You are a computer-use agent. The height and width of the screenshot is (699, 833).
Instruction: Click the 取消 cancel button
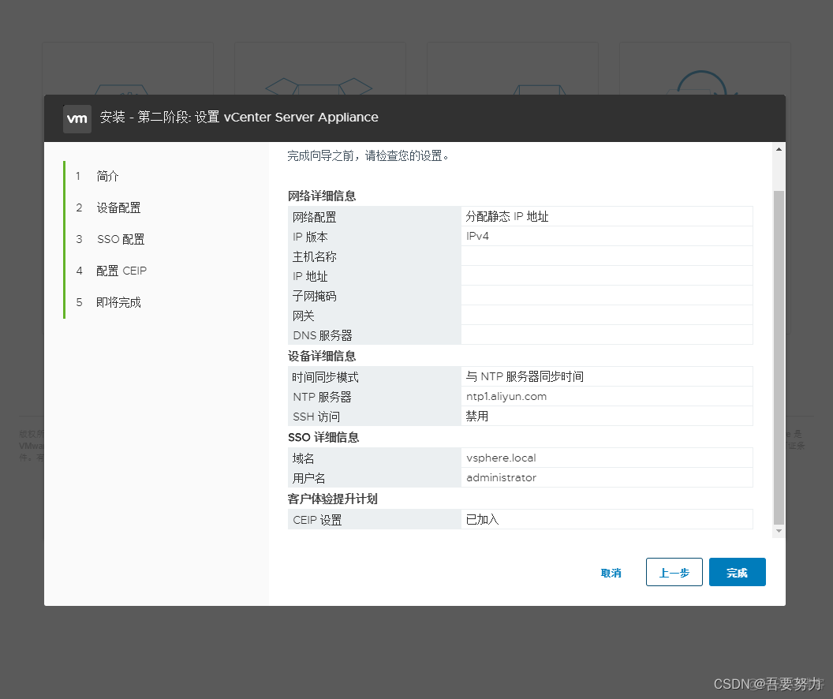click(x=611, y=573)
